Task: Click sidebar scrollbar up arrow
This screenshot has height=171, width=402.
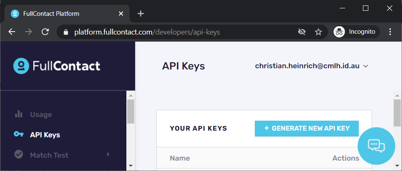Action: pyautogui.click(x=131, y=96)
